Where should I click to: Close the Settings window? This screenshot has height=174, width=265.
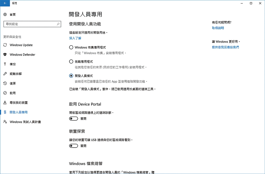[x=260, y=3]
